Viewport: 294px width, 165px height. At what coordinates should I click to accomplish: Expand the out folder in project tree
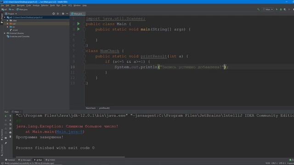point(7,24)
